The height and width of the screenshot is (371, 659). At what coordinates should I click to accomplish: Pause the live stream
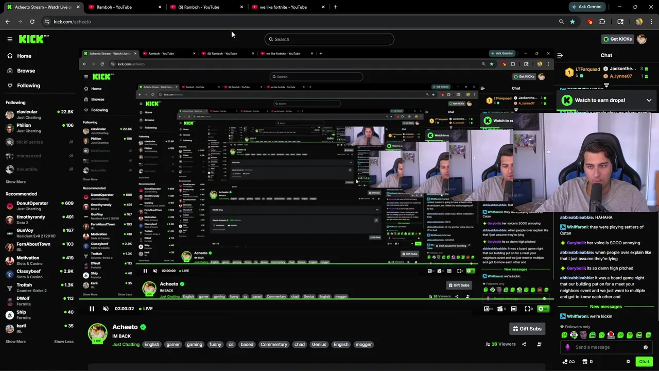(x=92, y=309)
